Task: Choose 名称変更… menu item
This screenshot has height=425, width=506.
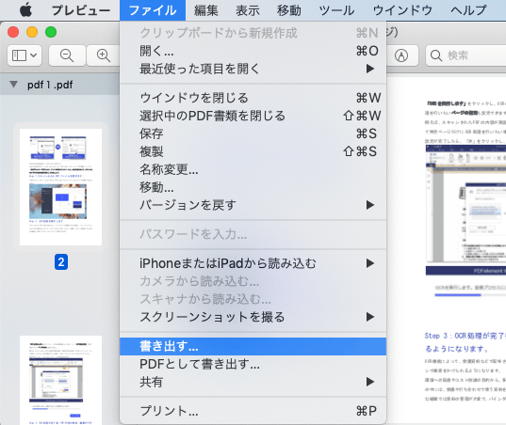Action: pos(253,169)
